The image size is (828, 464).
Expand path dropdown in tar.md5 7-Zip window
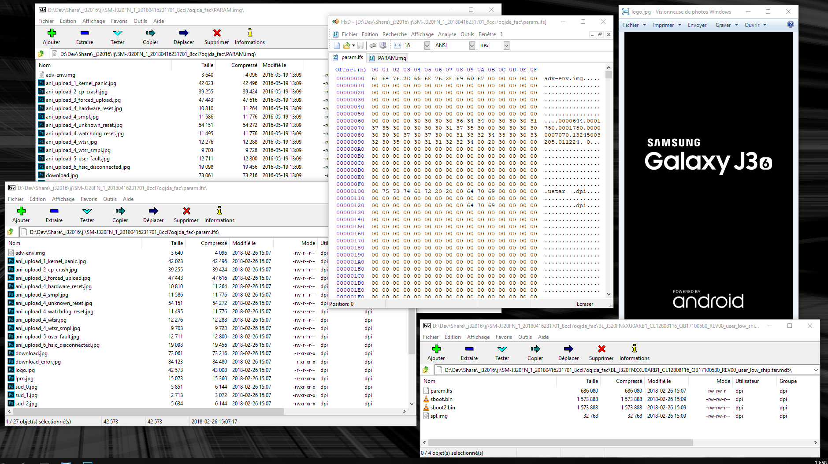[816, 370]
